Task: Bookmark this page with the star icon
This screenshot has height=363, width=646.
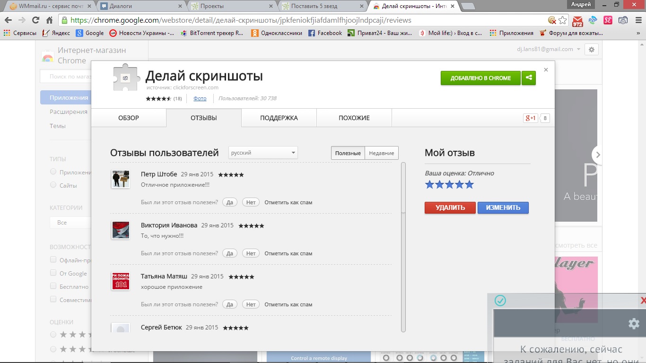Action: point(562,20)
